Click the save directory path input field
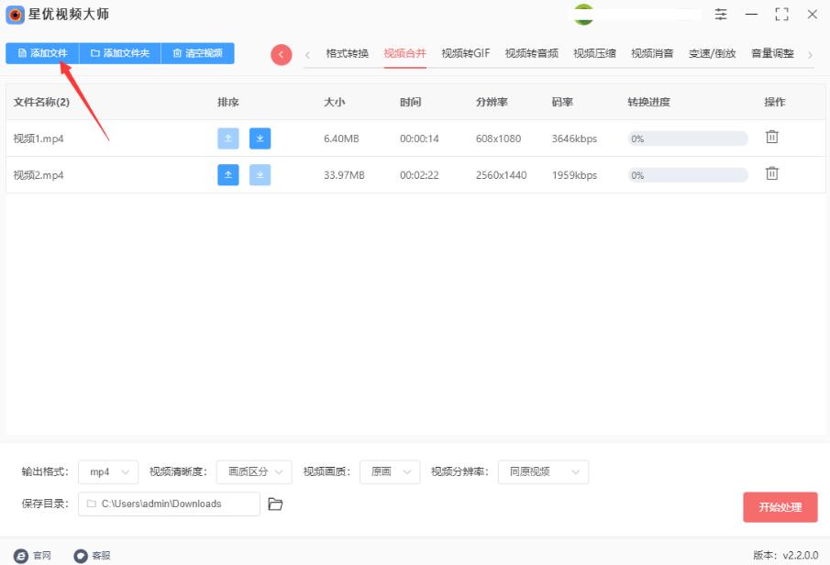The width and height of the screenshot is (830, 565). click(x=170, y=504)
